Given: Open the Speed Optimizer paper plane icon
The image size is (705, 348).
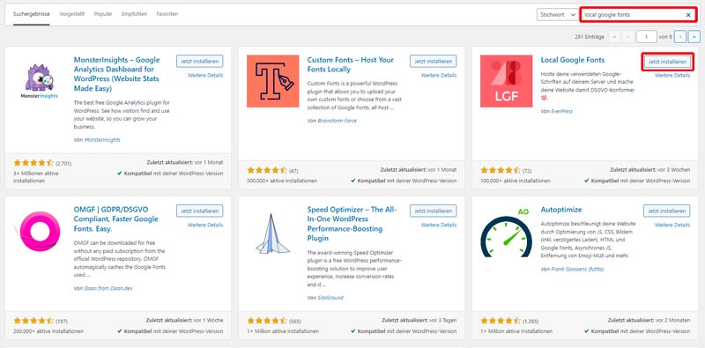Looking at the screenshot, I should [x=273, y=233].
